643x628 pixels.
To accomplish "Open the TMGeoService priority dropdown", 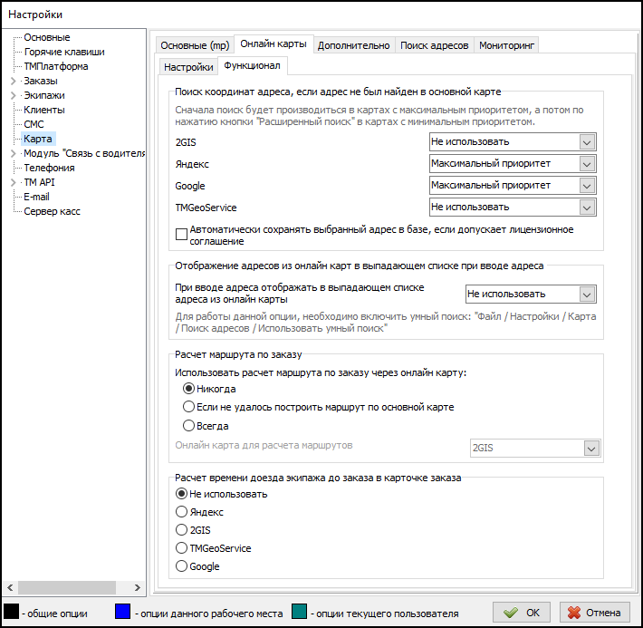I will coord(587,208).
